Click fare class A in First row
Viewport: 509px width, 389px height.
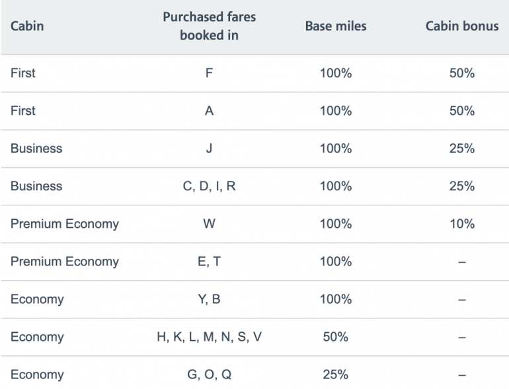click(209, 111)
